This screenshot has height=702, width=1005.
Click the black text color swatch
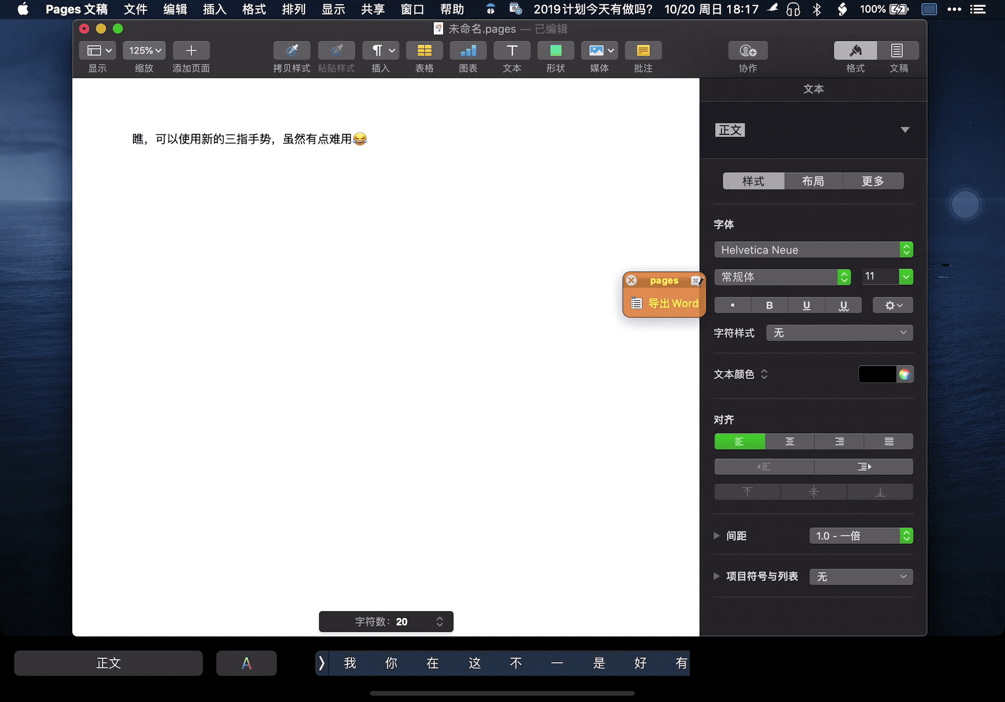coord(877,375)
